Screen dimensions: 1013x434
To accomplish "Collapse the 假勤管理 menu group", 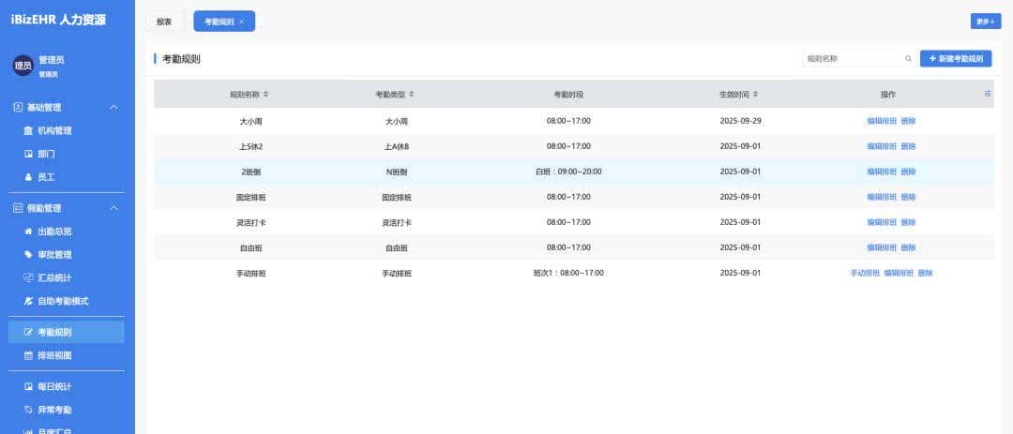I will click(x=113, y=208).
